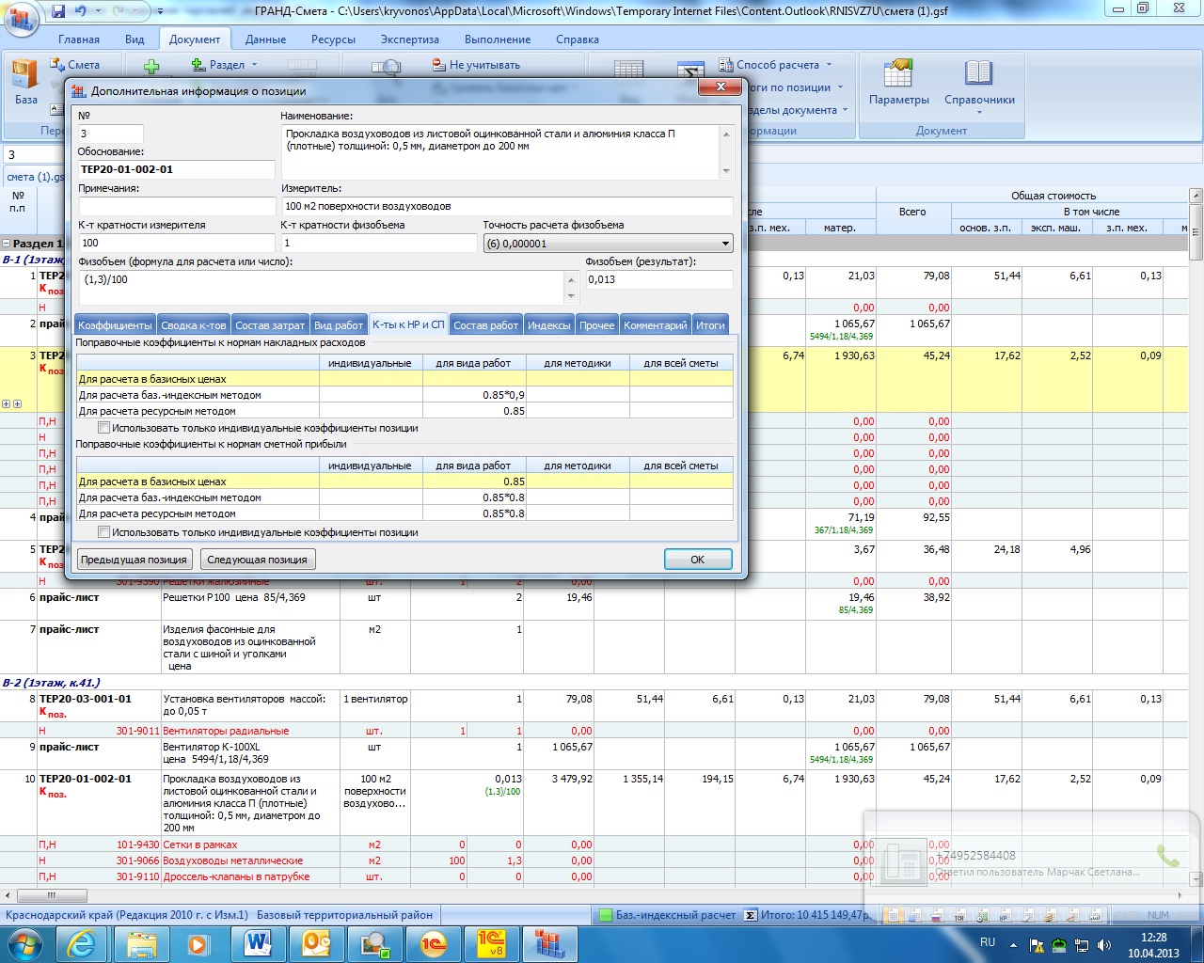The height and width of the screenshot is (963, 1204).
Task: Open Microsoft Word from the taskbar
Action: click(257, 942)
